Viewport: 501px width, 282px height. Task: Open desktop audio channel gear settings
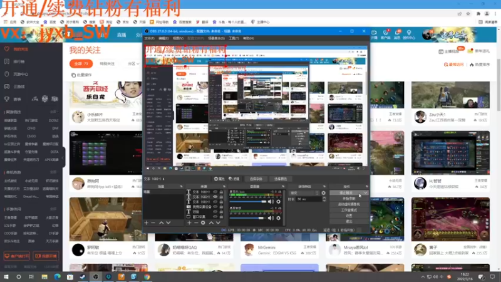point(278,218)
